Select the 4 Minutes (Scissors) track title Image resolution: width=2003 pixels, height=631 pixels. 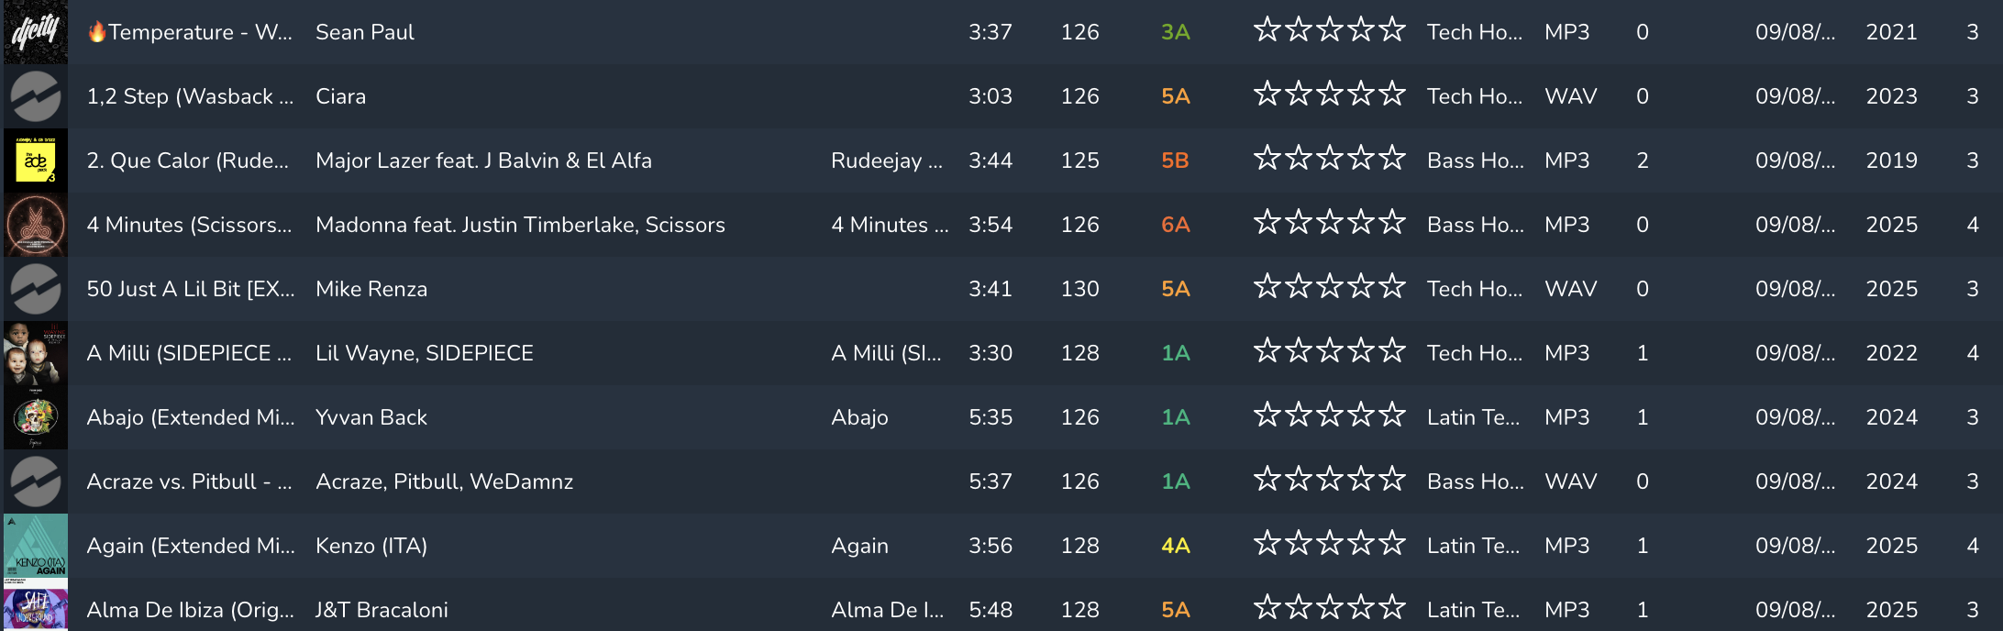pyautogui.click(x=189, y=225)
